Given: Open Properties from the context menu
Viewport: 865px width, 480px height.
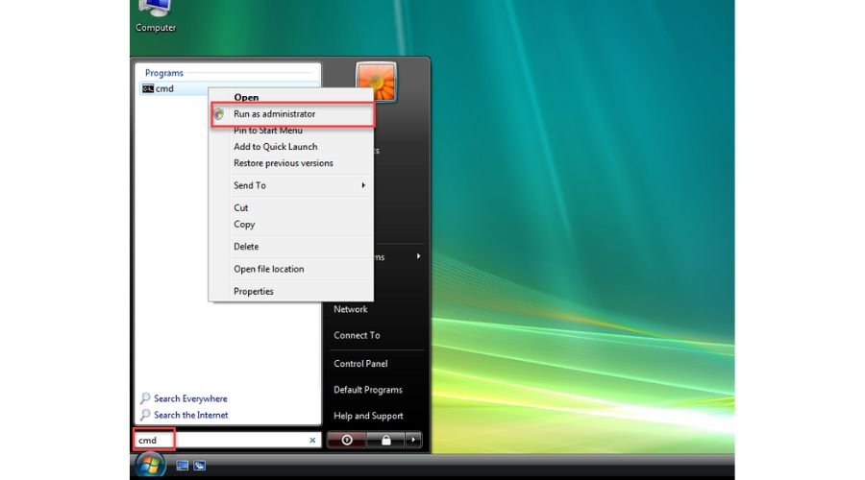Looking at the screenshot, I should 290,291.
